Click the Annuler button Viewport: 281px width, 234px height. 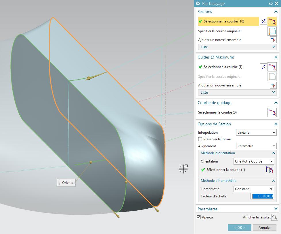pyautogui.click(x=265, y=228)
